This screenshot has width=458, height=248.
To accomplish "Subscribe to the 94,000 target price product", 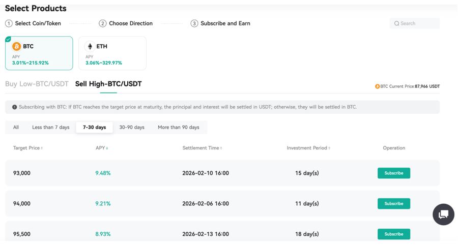I will click(393, 203).
